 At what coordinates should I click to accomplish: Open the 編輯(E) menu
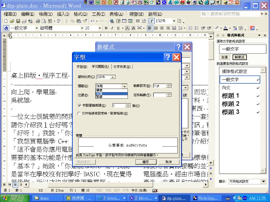(28, 14)
